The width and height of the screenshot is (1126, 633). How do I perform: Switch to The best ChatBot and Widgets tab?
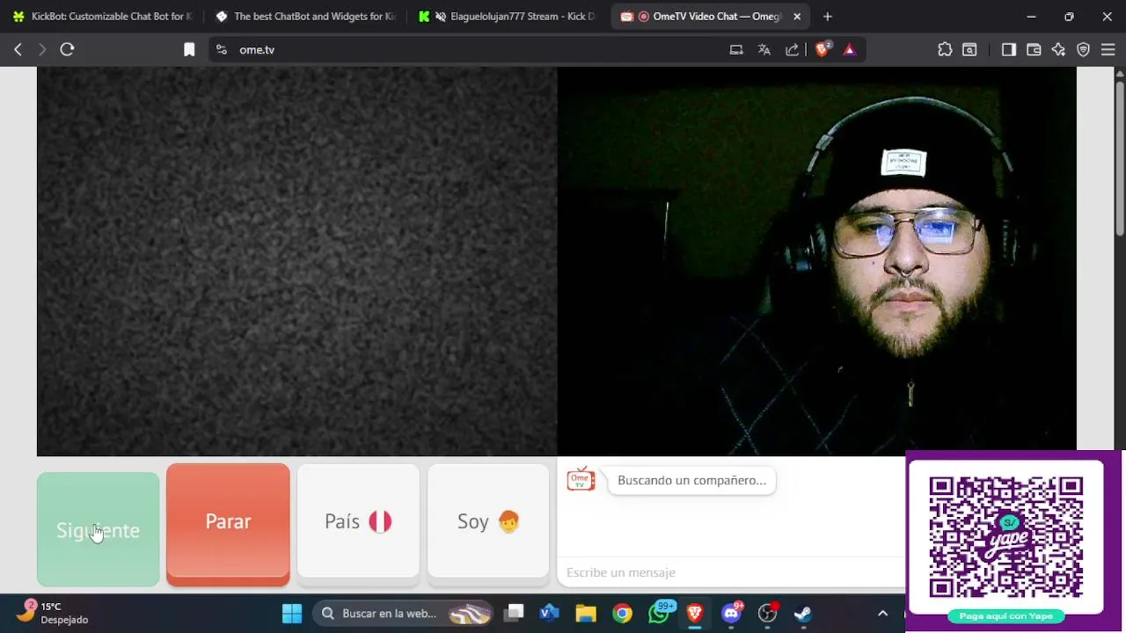[305, 17]
